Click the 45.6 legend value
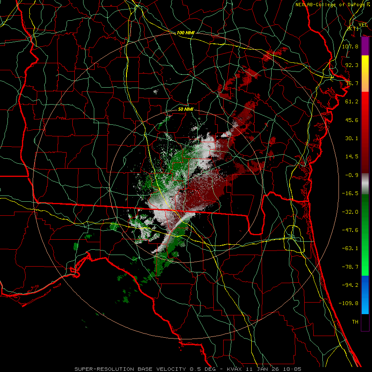This screenshot has height=372, width=372. click(x=352, y=120)
